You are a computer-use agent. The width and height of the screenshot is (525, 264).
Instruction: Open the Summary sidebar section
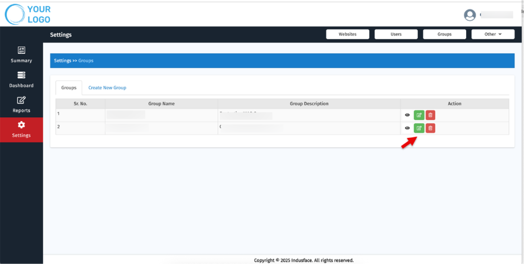pyautogui.click(x=21, y=55)
